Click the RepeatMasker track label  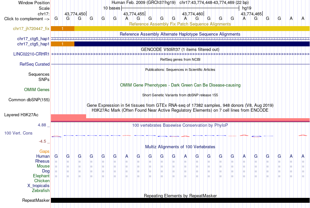point(36,200)
